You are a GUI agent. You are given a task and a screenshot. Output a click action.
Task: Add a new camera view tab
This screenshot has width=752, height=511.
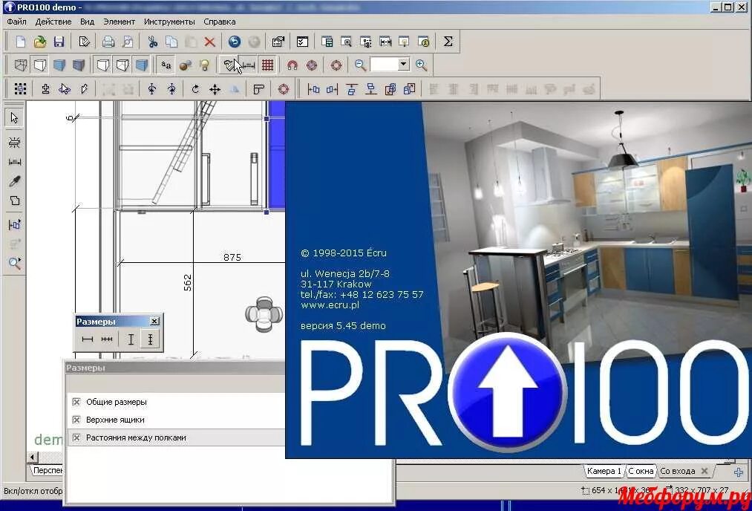(739, 472)
